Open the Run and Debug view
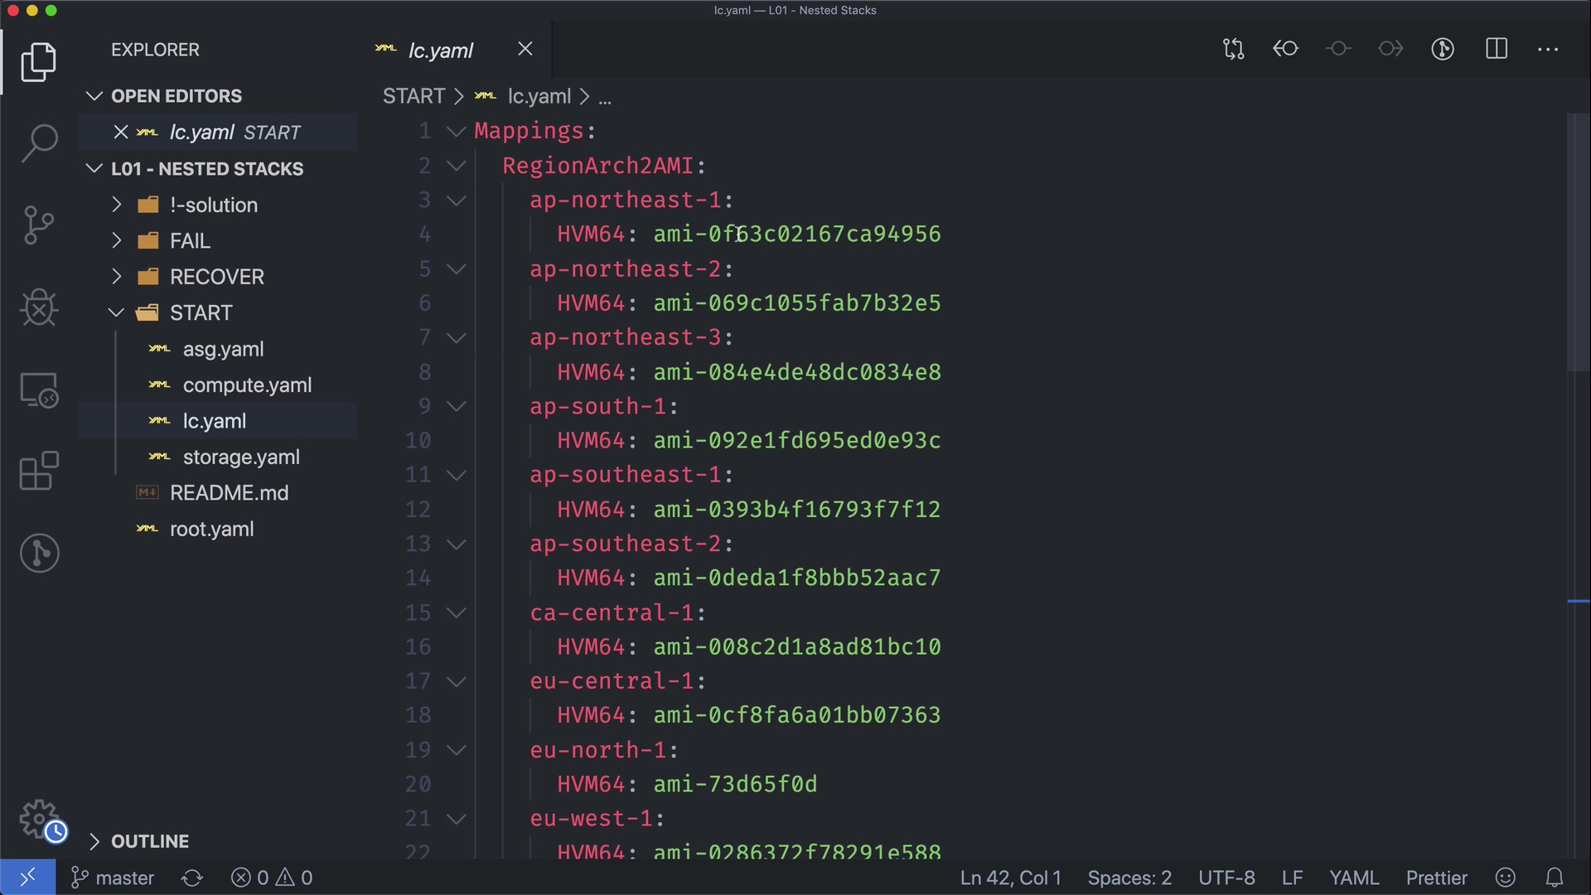Image resolution: width=1591 pixels, height=895 pixels. pyautogui.click(x=39, y=308)
